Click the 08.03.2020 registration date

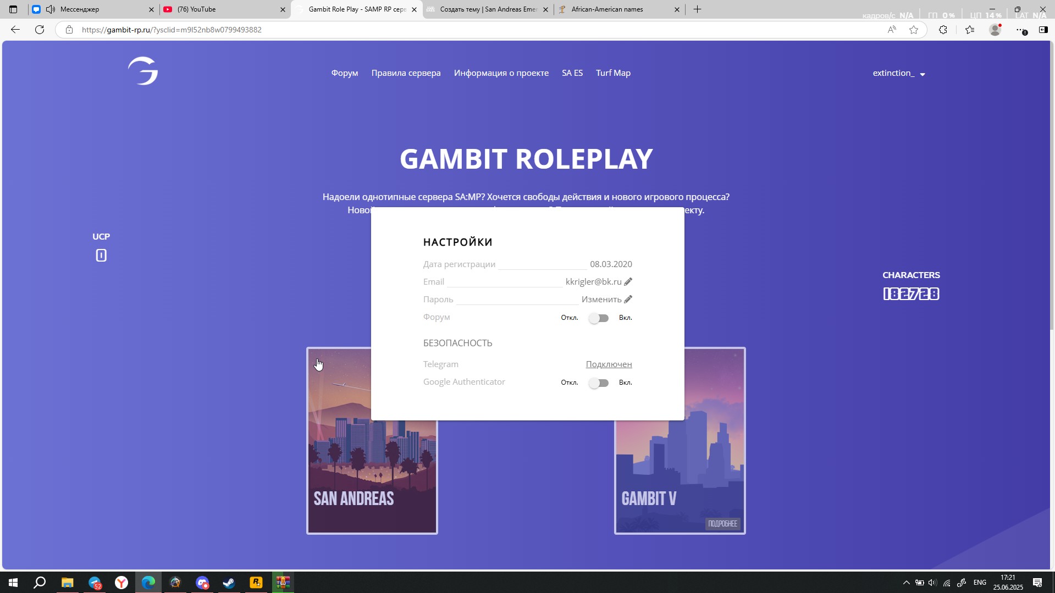(611, 264)
